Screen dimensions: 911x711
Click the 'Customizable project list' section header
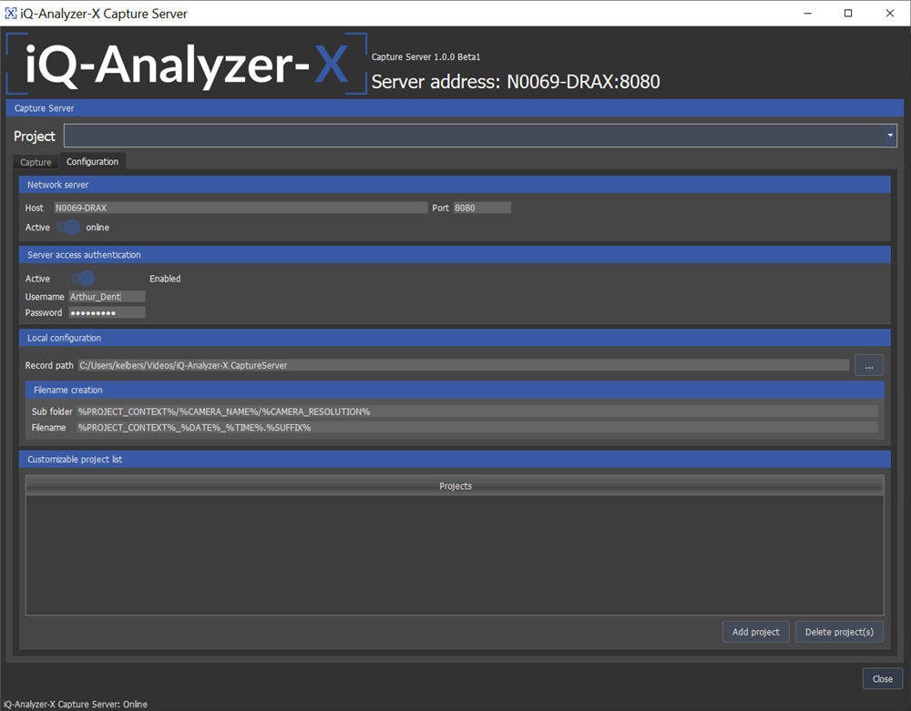455,459
